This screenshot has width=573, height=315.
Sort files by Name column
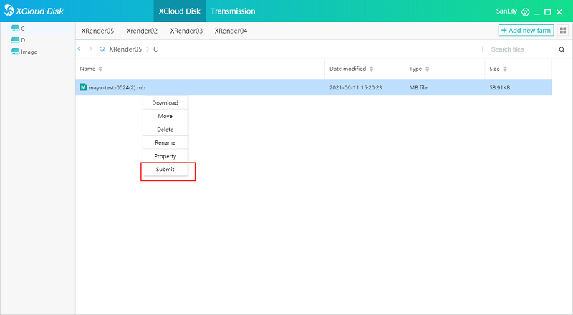click(91, 69)
